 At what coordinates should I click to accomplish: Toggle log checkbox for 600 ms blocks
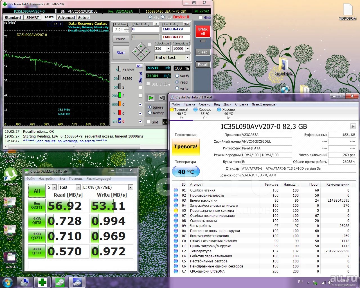coord(140,104)
